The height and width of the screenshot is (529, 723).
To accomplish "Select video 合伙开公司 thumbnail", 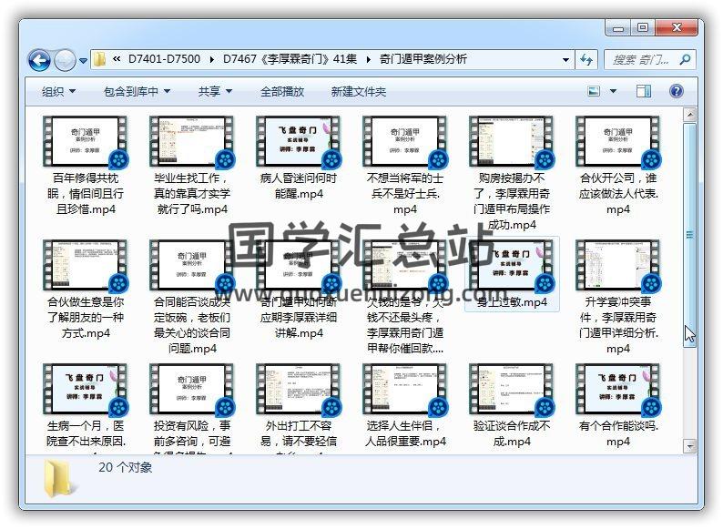I will [x=618, y=141].
